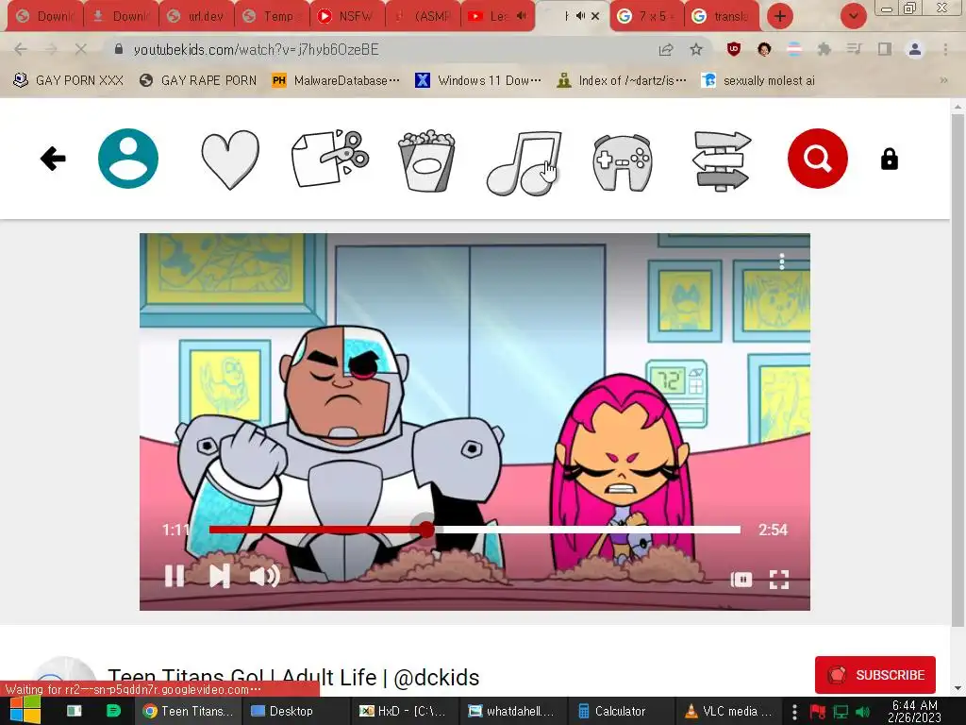Image resolution: width=966 pixels, height=725 pixels.
Task: Open the Index of /~dartz bookmark
Action: [x=622, y=80]
